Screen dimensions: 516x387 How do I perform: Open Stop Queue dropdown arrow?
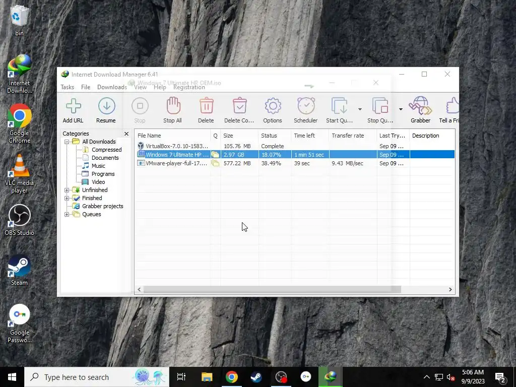tap(401, 109)
